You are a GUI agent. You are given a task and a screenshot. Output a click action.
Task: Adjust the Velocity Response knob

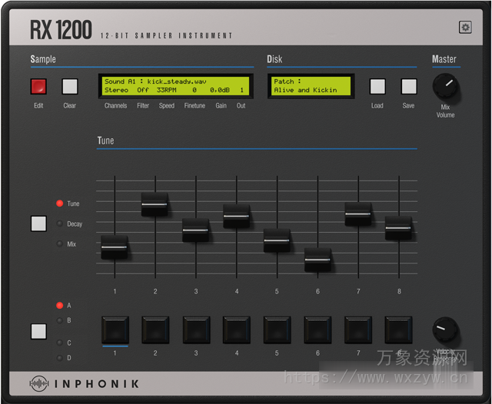(445, 329)
